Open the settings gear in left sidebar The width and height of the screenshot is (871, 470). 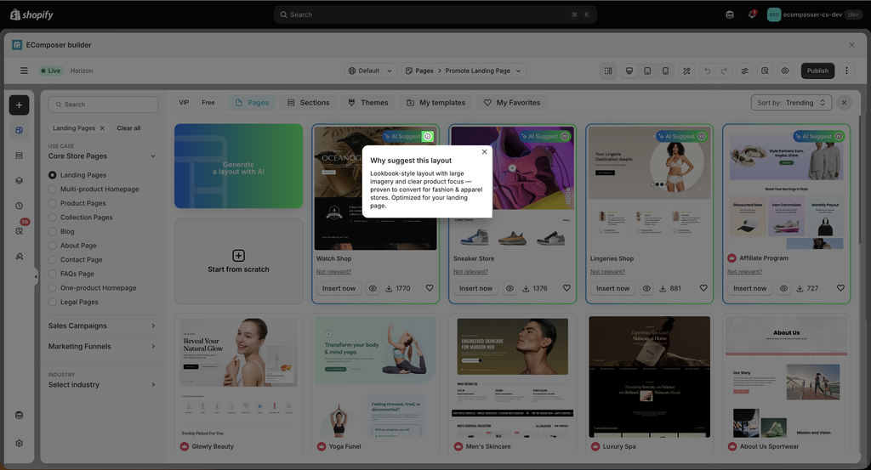[19, 444]
